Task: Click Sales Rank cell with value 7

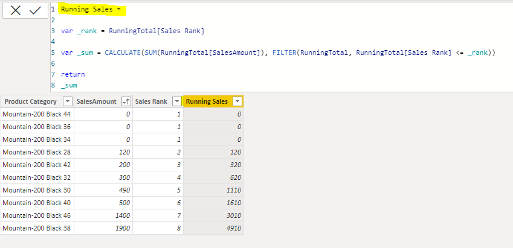Action: coord(158,215)
